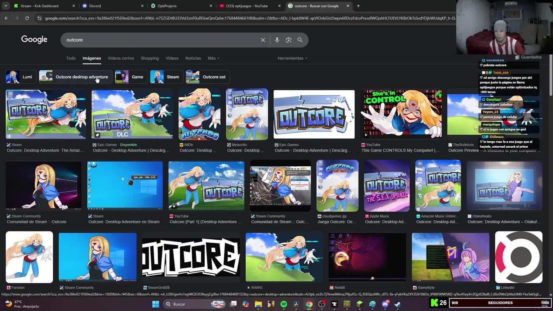This screenshot has width=553, height=311.
Task: Open 'Outcore: Desktop Adventure – Otakuf...' link
Action: [504, 222]
